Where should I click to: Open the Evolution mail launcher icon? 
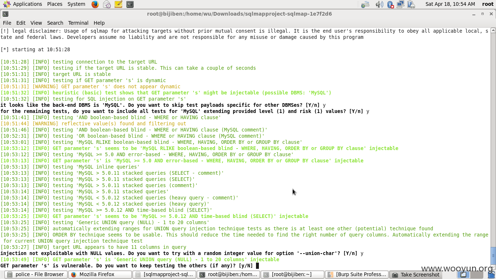pos(107,4)
